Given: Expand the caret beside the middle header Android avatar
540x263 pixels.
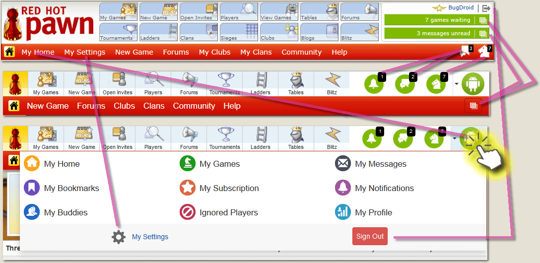Looking at the screenshot, I should pos(456,83).
